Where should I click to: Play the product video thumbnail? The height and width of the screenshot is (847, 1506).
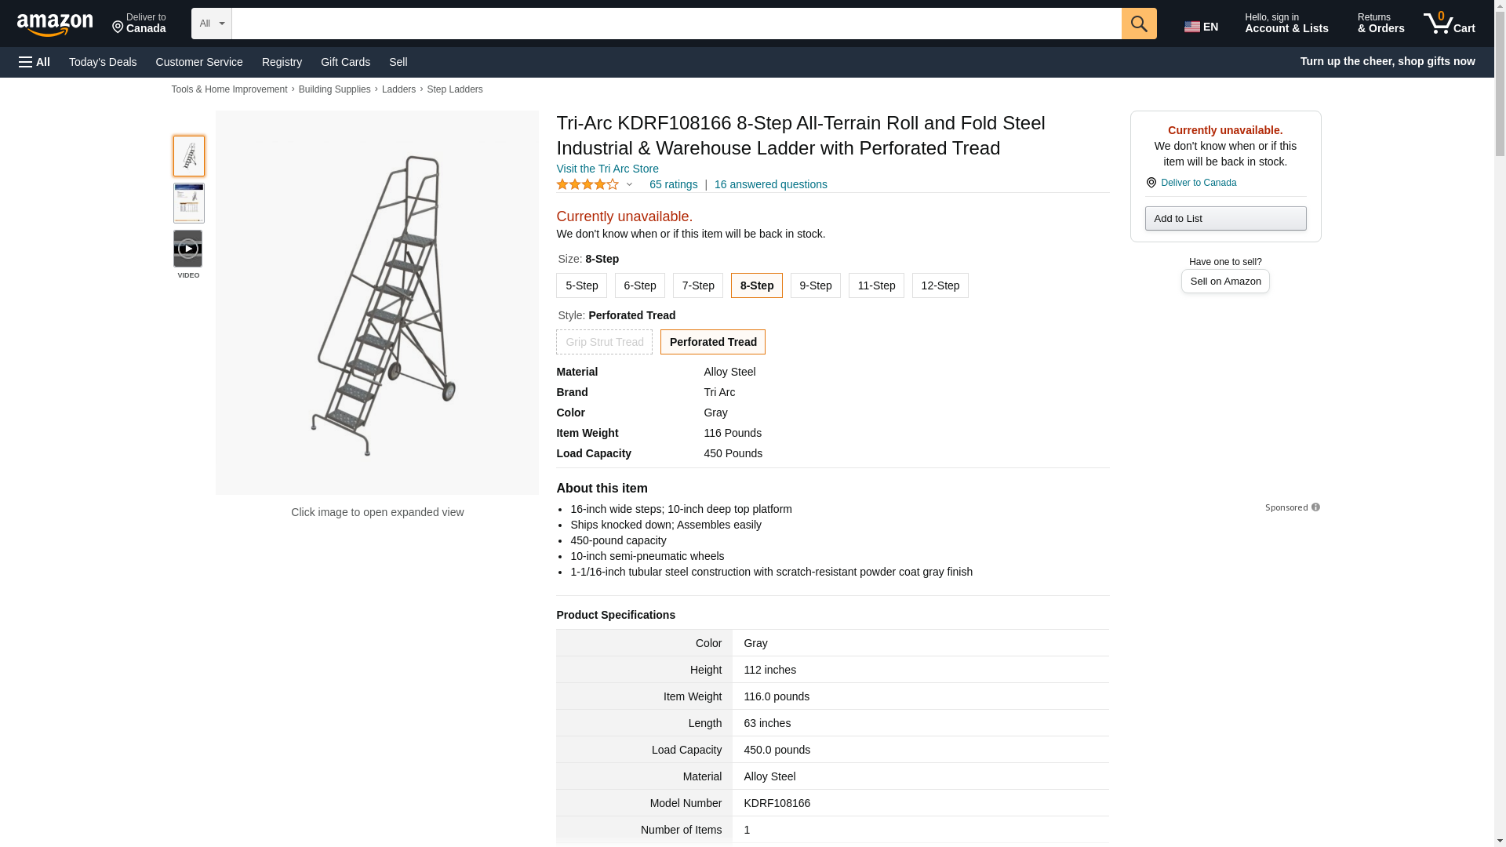(x=188, y=249)
